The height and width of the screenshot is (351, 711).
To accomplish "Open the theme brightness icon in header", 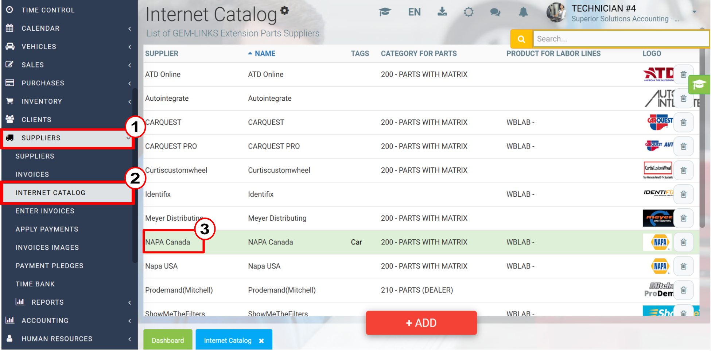I will coord(469,12).
